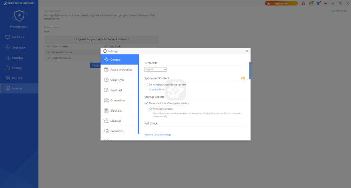Click the Duplicate Cleaner feature text
The width and height of the screenshot is (351, 188).
pyautogui.click(x=61, y=58)
